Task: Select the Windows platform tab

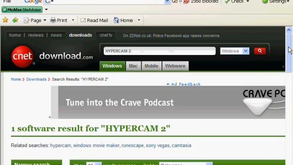Action: [x=112, y=66]
